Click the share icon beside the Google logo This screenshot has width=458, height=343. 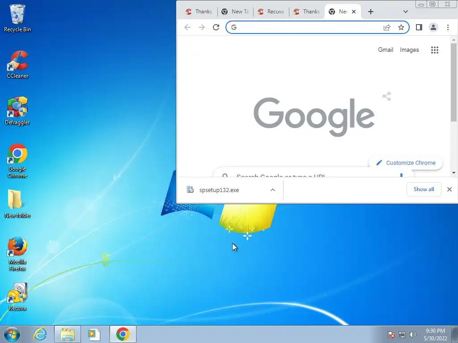[x=387, y=96]
